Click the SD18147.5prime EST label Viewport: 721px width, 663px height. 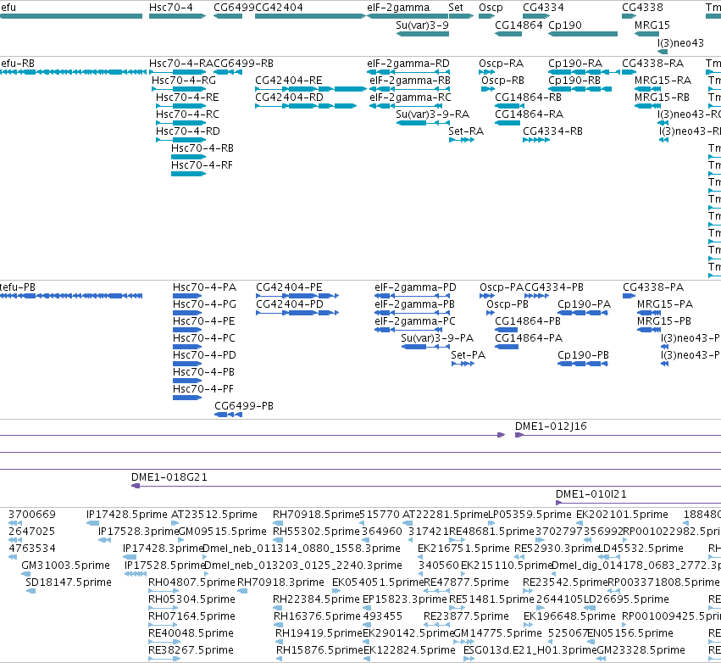click(69, 583)
